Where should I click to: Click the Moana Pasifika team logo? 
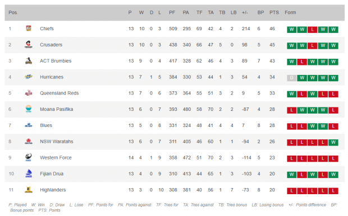pyautogui.click(x=29, y=109)
